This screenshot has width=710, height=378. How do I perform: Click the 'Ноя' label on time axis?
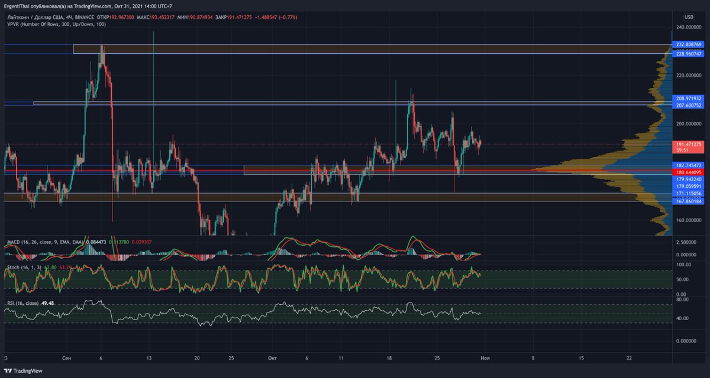point(485,358)
